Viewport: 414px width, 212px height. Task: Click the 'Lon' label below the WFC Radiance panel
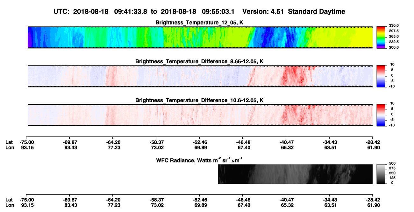(10, 205)
